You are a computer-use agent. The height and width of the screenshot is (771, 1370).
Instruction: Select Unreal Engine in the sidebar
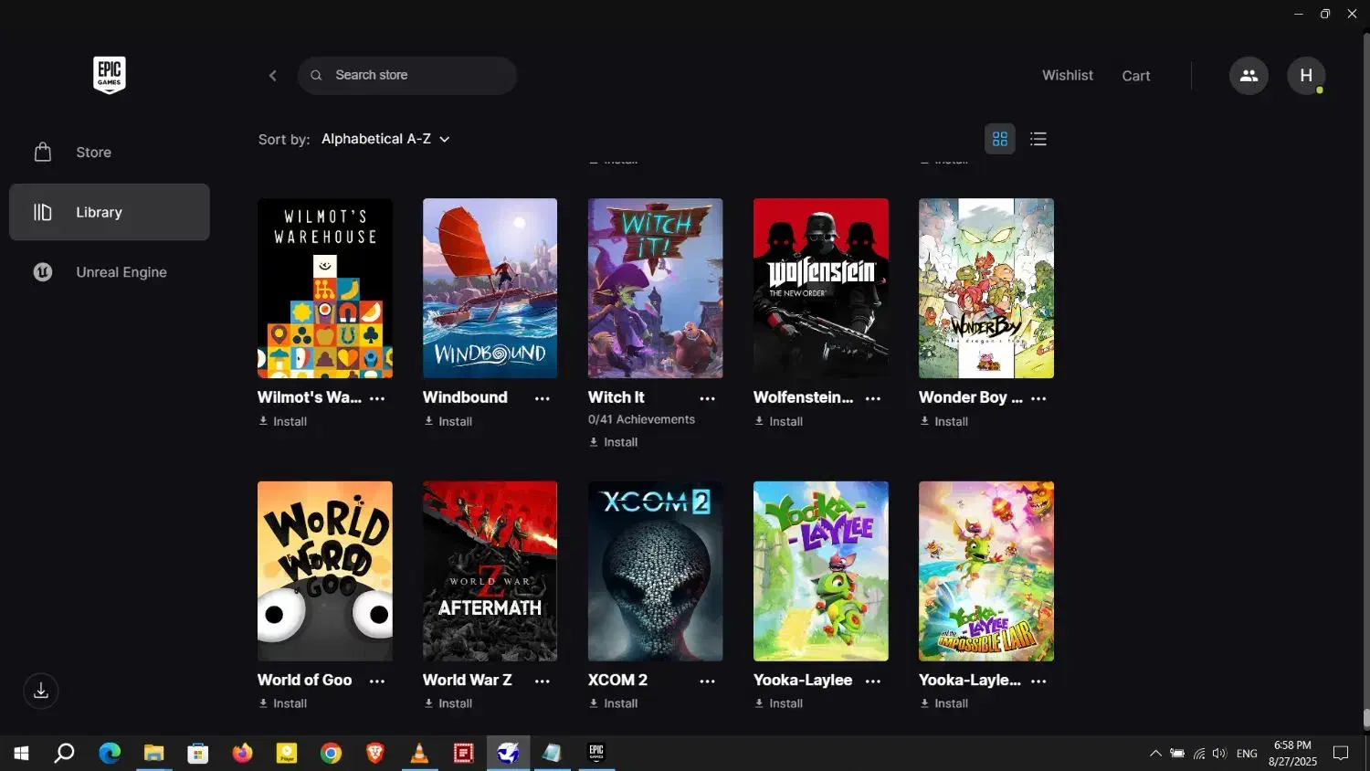pos(121,272)
